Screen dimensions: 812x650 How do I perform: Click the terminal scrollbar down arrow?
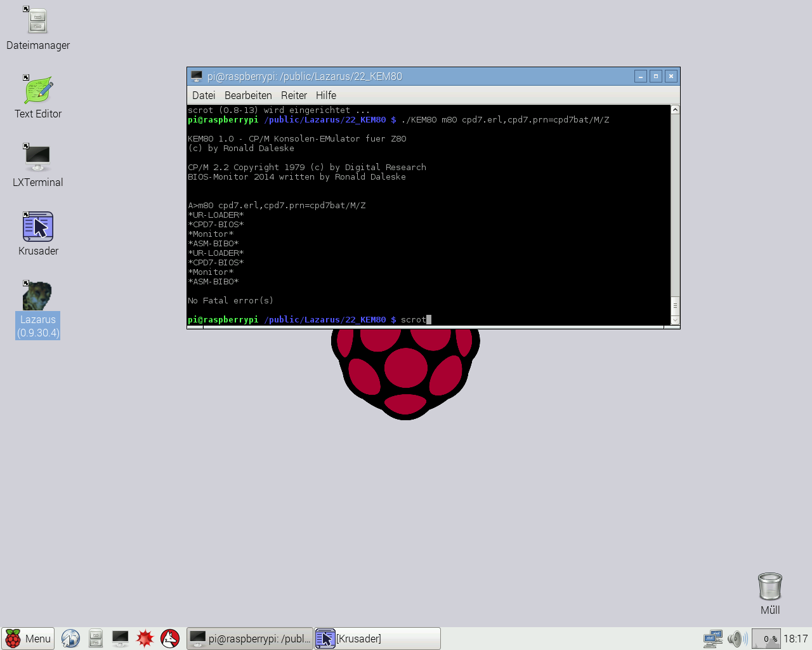click(x=675, y=320)
